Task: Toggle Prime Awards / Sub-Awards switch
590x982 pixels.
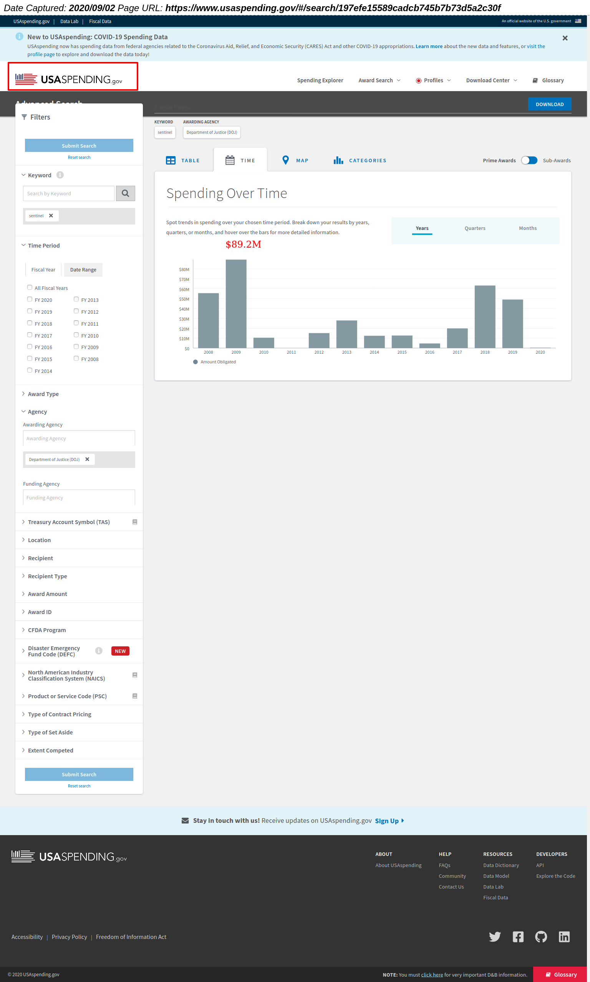Action: click(x=529, y=160)
